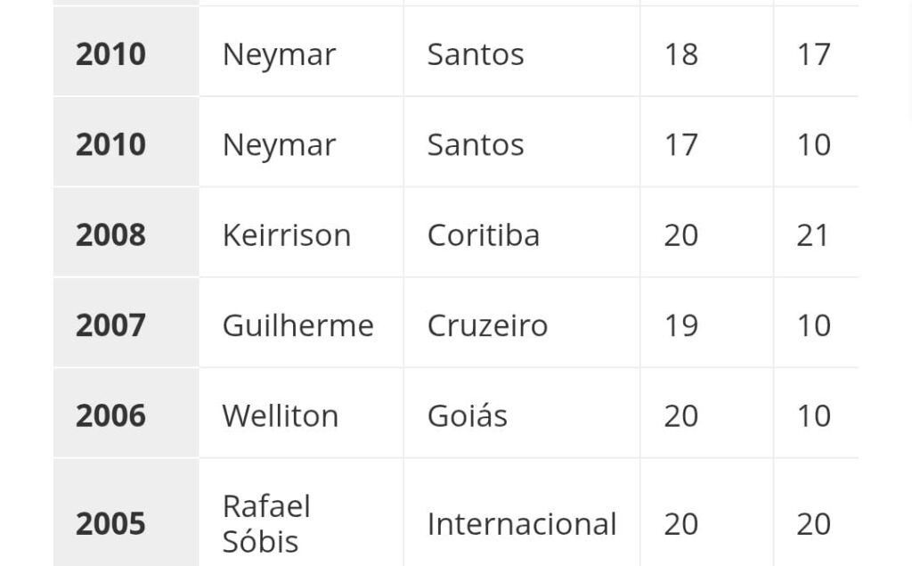912x566 pixels.
Task: Click the Coritiba club cell
Action: click(x=484, y=235)
